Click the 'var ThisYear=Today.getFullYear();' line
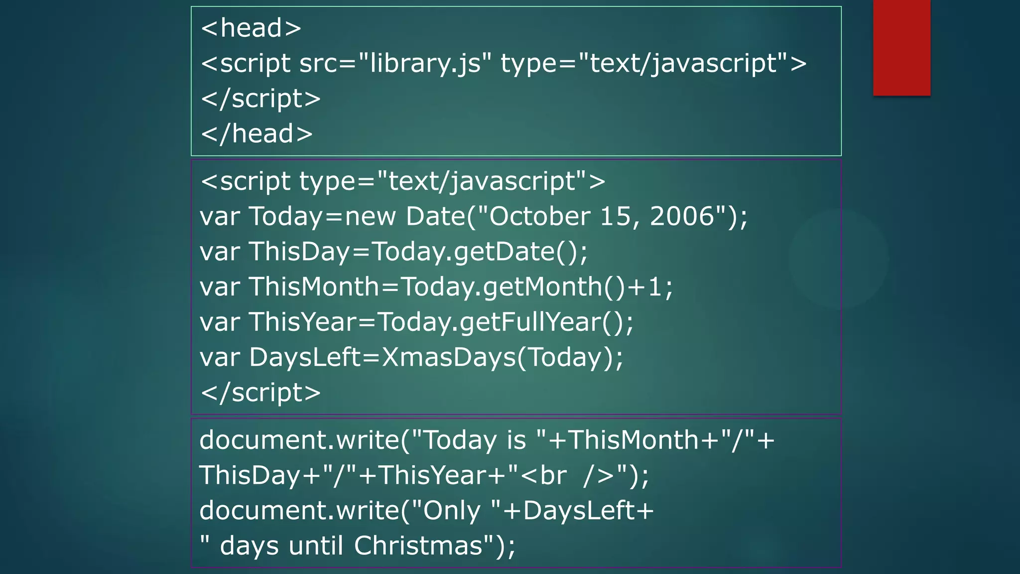Screen dimensions: 1020x574 [x=416, y=322]
